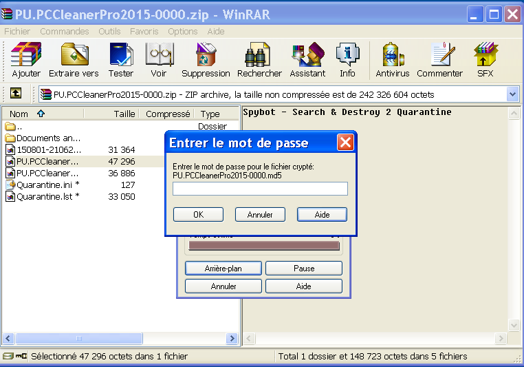Click size value 31 364
The width and height of the screenshot is (524, 367).
tap(121, 150)
